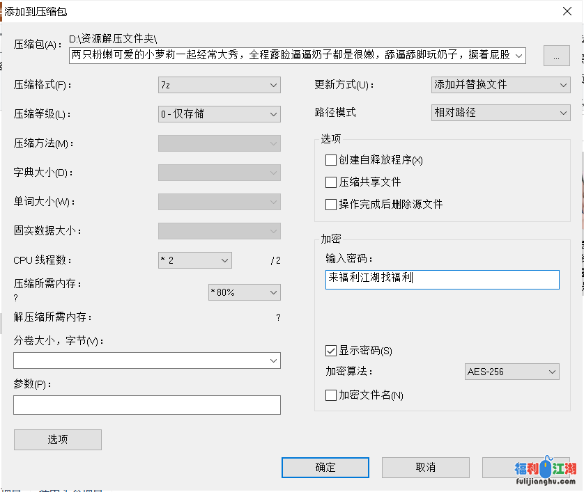Enable the 压缩共享文件 checkbox
This screenshot has width=584, height=492.
point(332,181)
